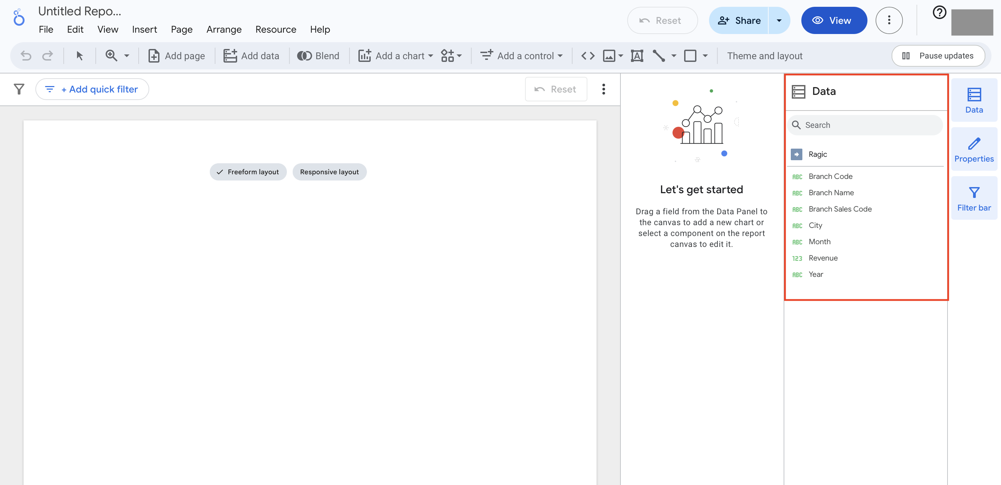Click the filter bar Reset button

pyautogui.click(x=556, y=89)
